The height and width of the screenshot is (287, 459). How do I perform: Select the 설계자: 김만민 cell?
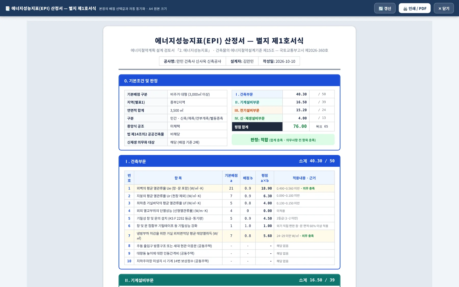(x=242, y=61)
